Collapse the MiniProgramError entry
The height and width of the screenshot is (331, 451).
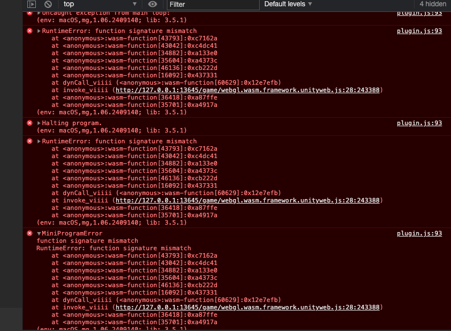[x=39, y=233]
